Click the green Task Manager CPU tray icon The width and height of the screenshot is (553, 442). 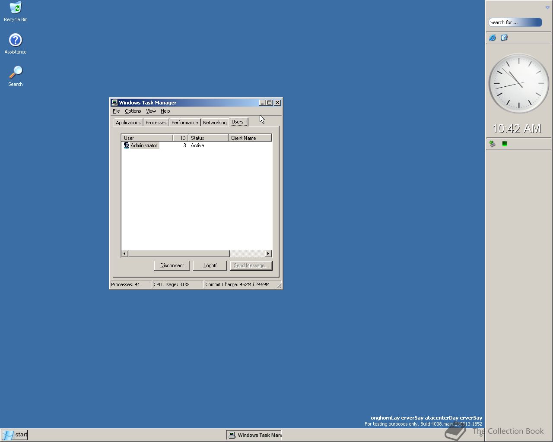[x=504, y=144]
